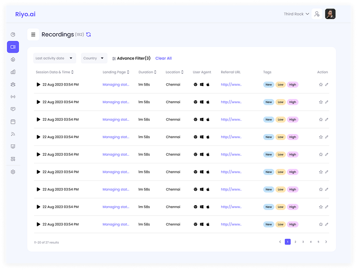Open the feedback message bubble sidebar icon

[13, 109]
